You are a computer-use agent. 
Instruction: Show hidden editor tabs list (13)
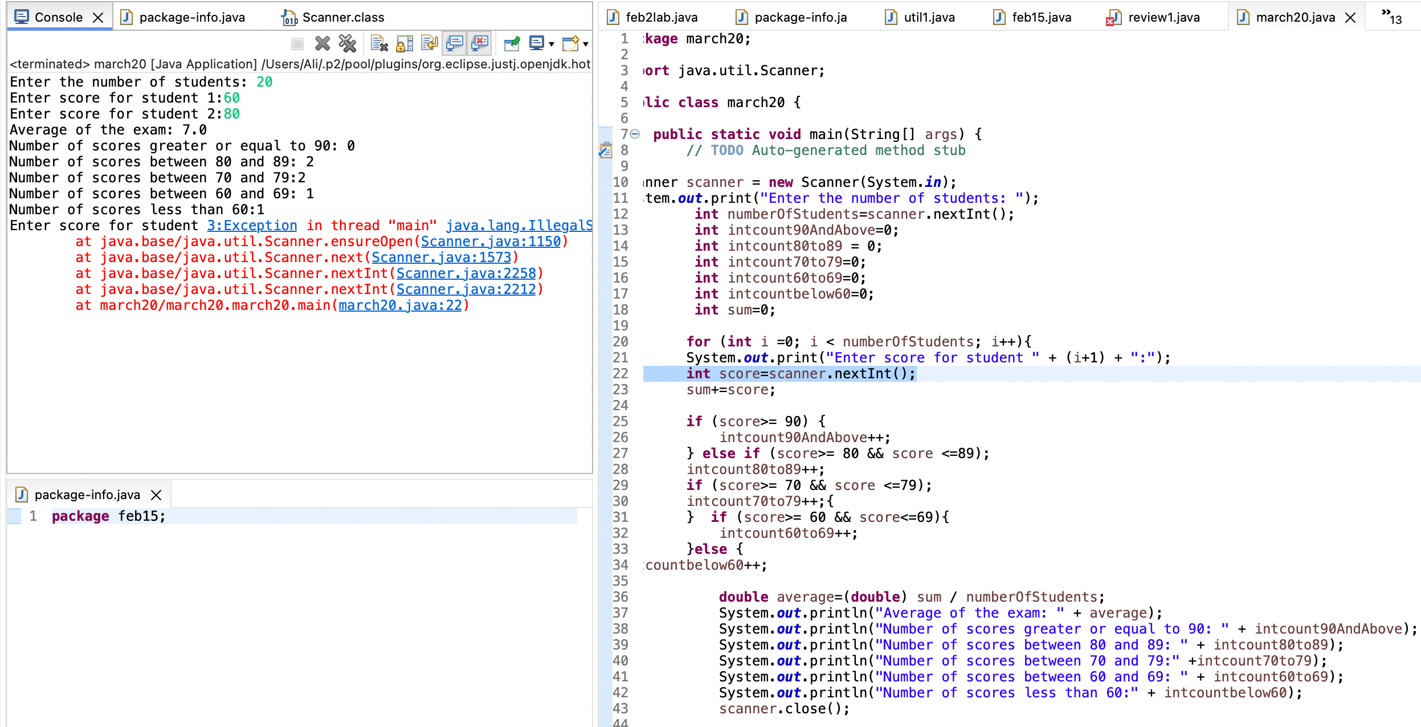[1391, 17]
